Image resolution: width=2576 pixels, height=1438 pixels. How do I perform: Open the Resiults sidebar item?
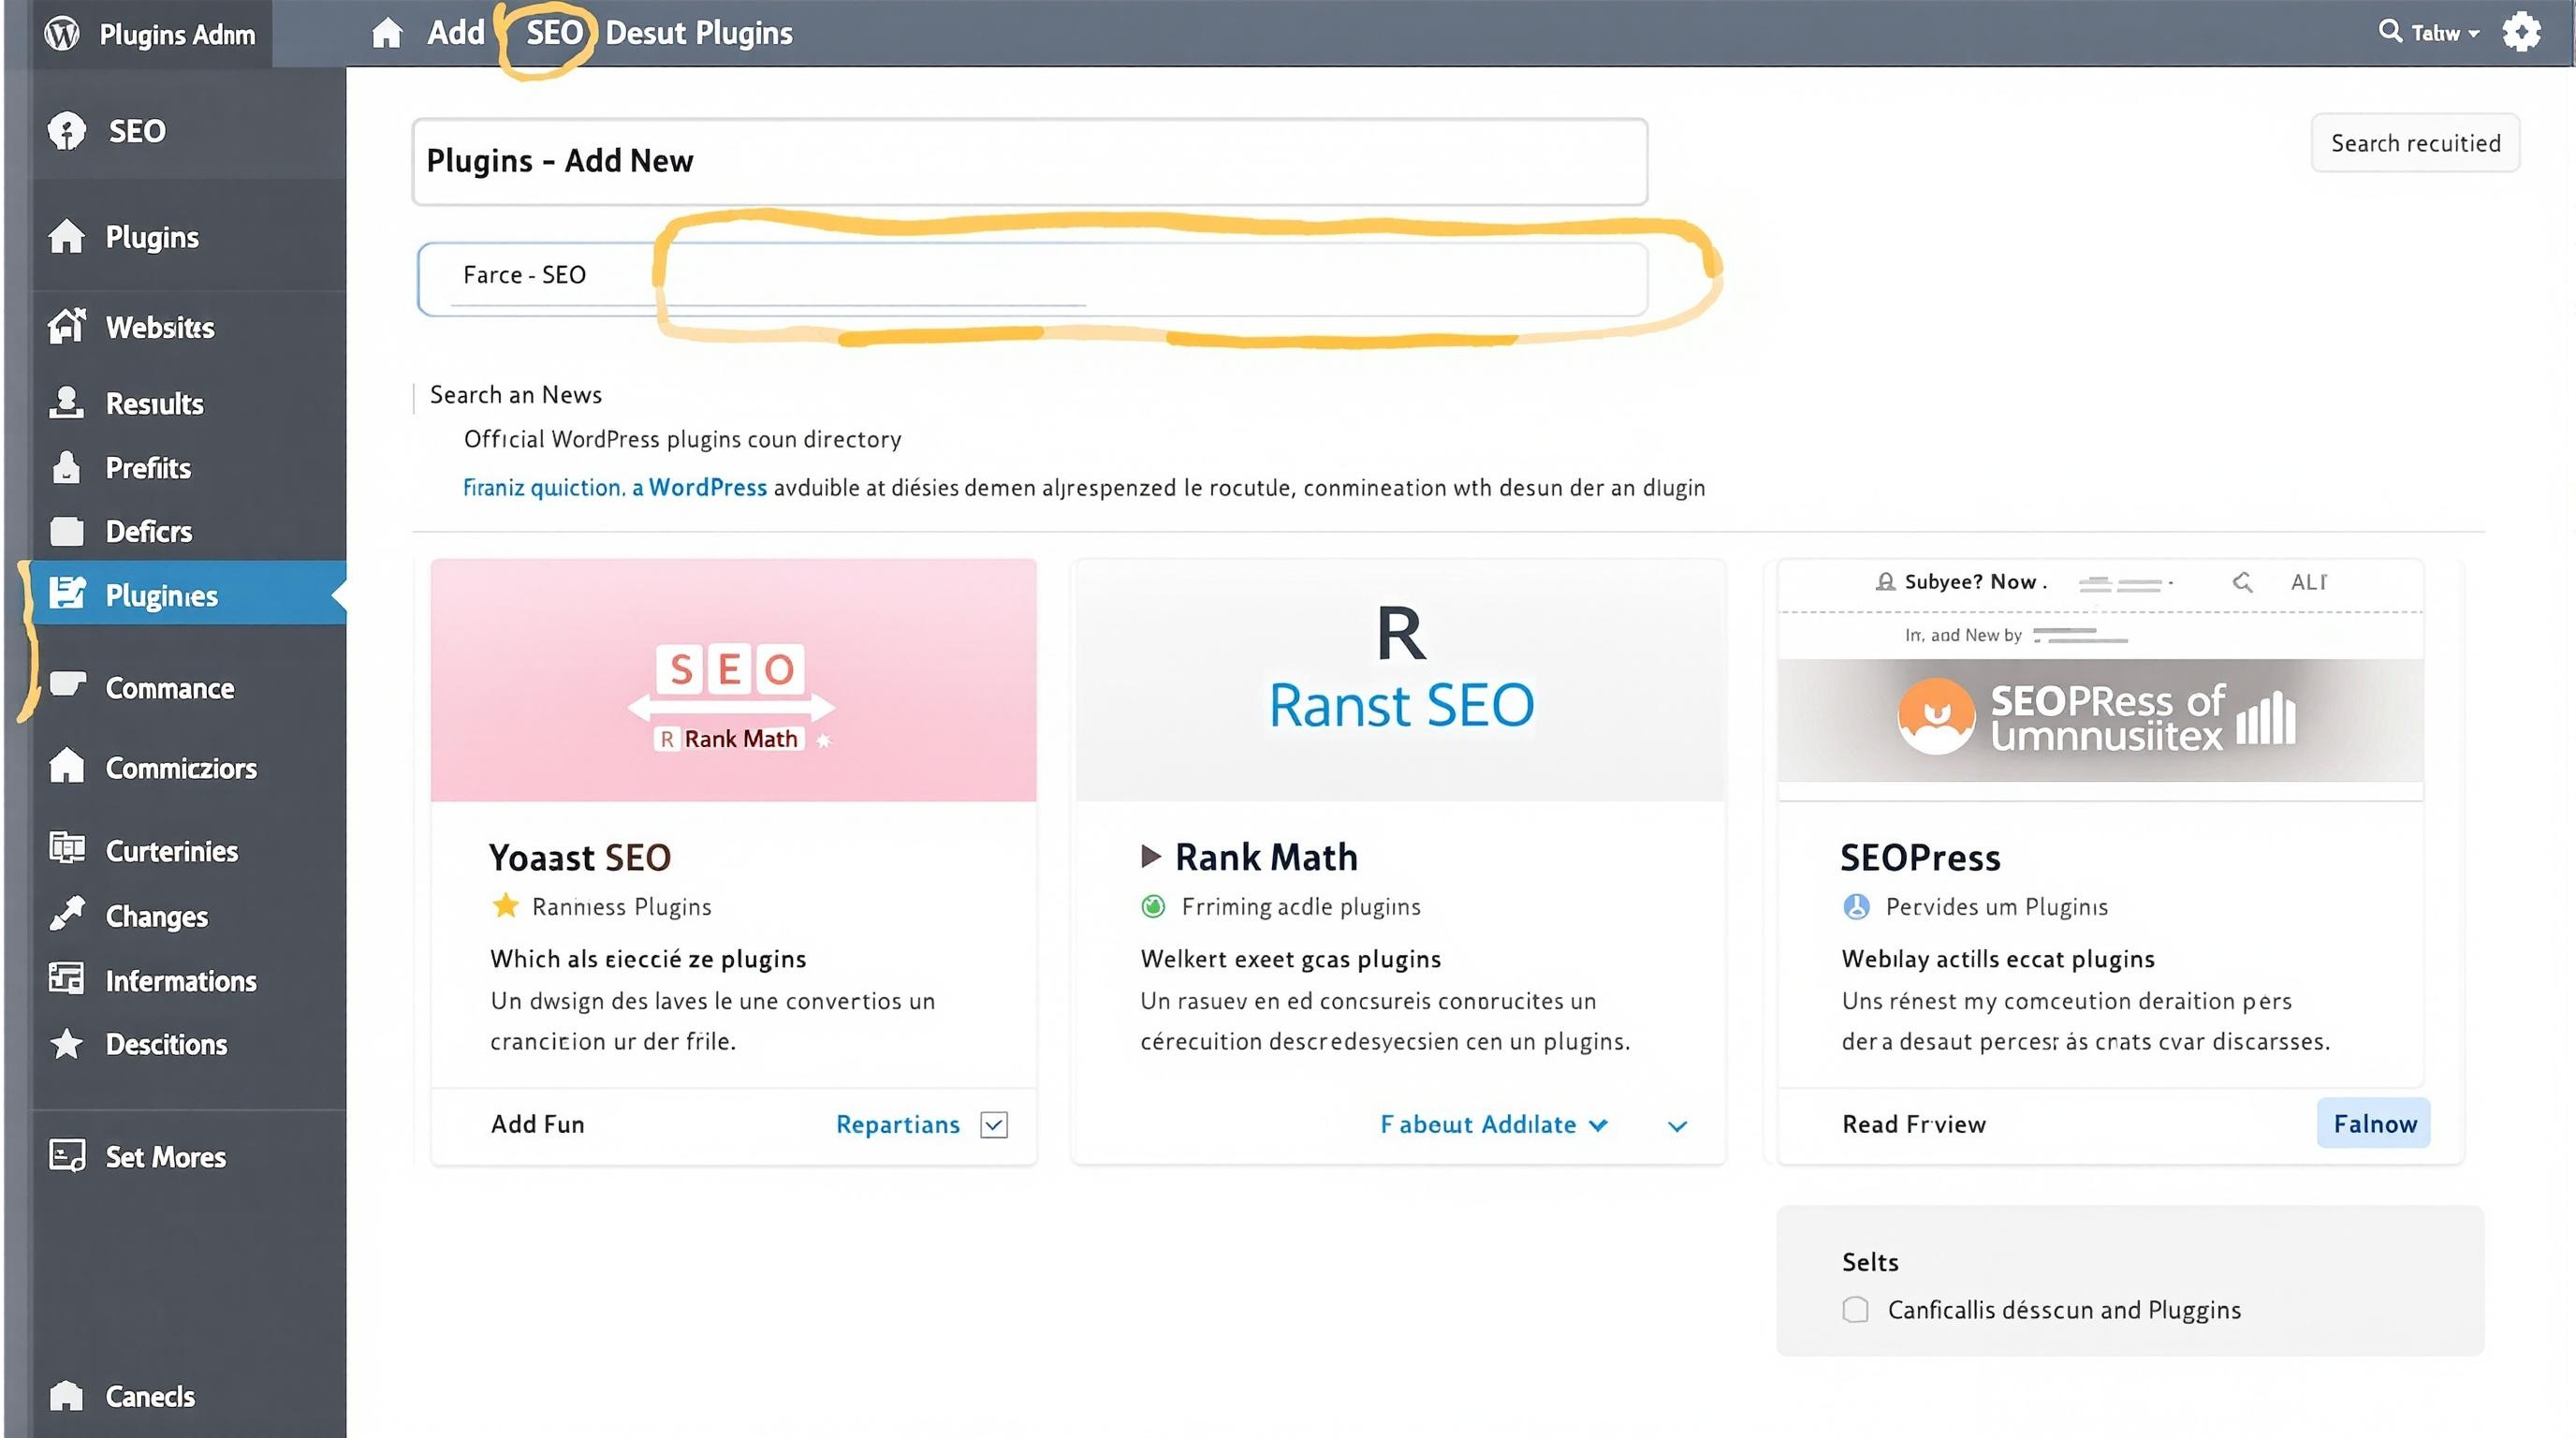click(x=155, y=403)
